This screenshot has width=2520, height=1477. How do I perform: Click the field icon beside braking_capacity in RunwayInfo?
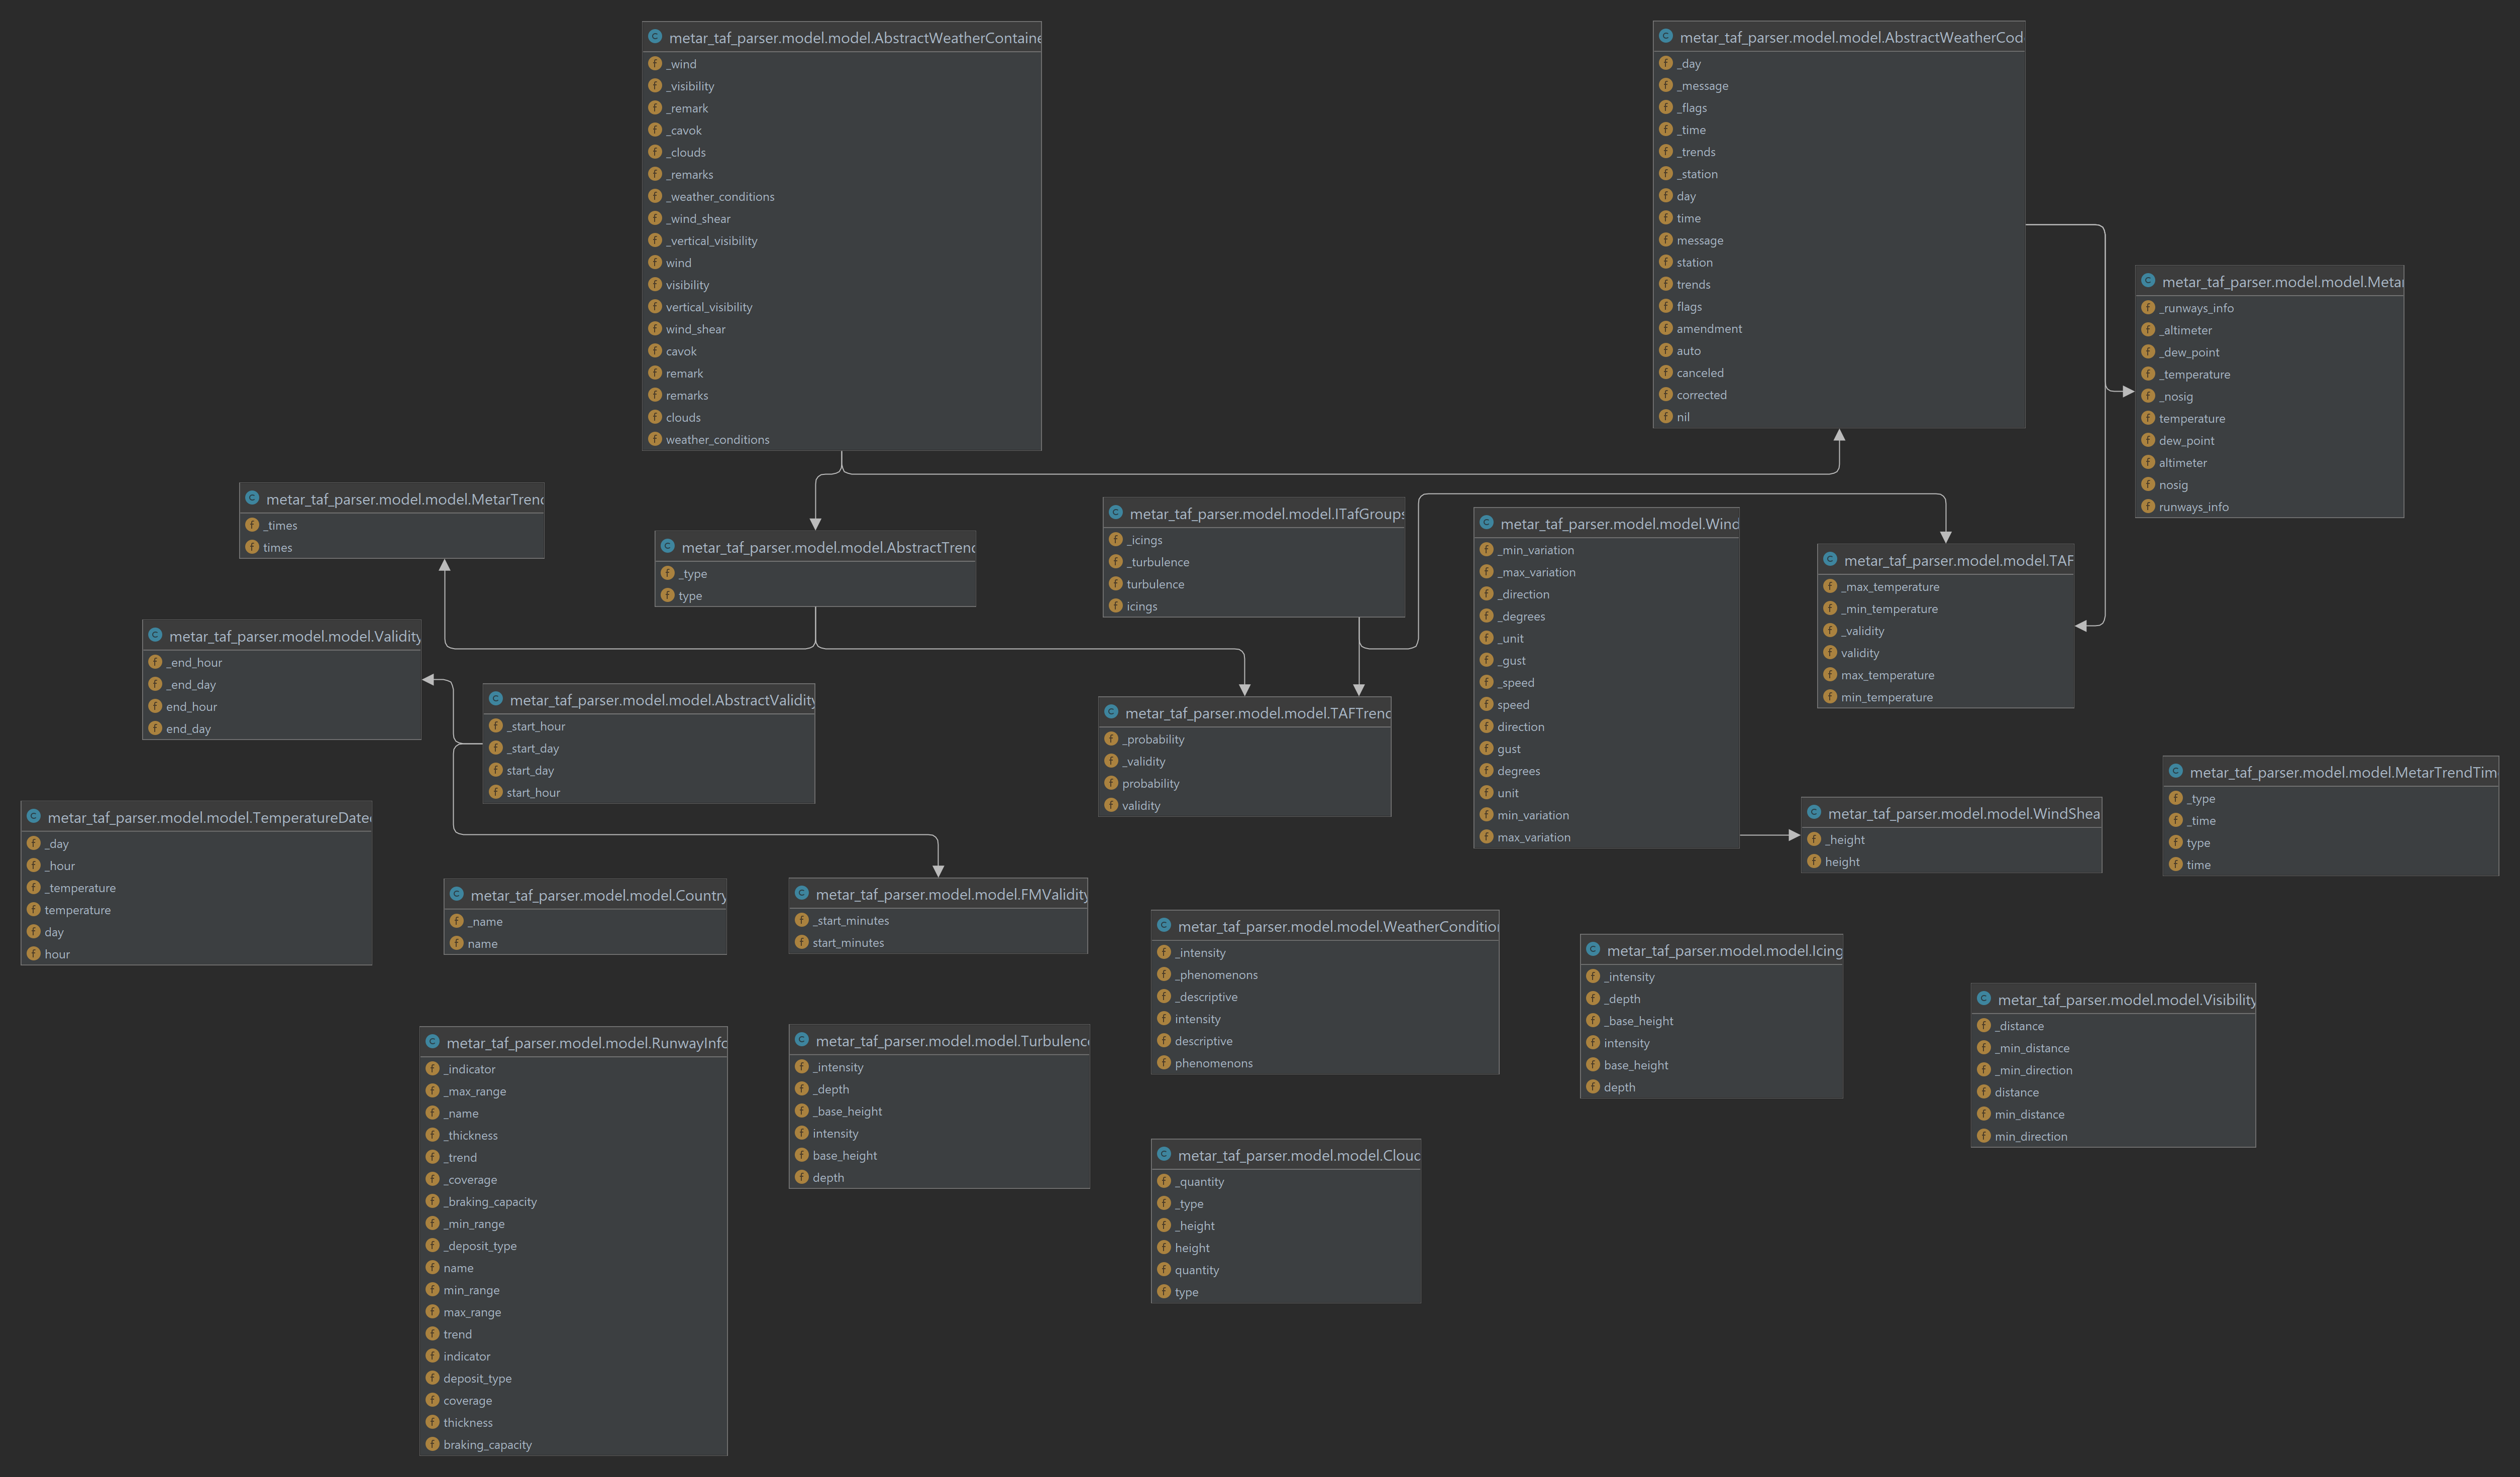point(433,1444)
